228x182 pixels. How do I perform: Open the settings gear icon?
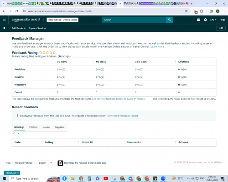tap(205, 20)
